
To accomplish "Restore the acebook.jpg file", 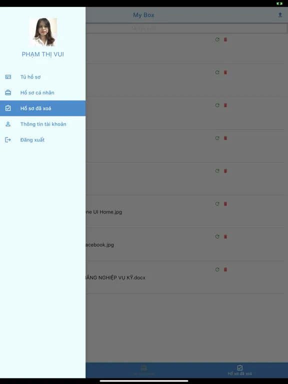I will click(217, 236).
